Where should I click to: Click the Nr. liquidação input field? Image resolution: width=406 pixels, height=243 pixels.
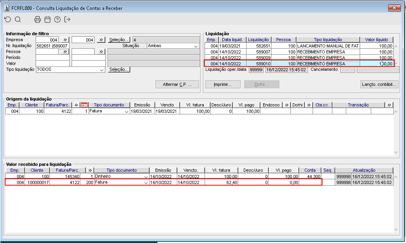(x=53, y=46)
